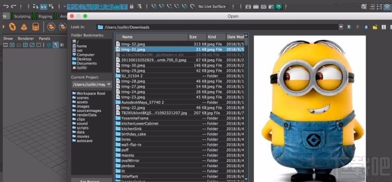Select the Documents folder bookmark
Viewport: 392px width, 182px height.
(84, 63)
